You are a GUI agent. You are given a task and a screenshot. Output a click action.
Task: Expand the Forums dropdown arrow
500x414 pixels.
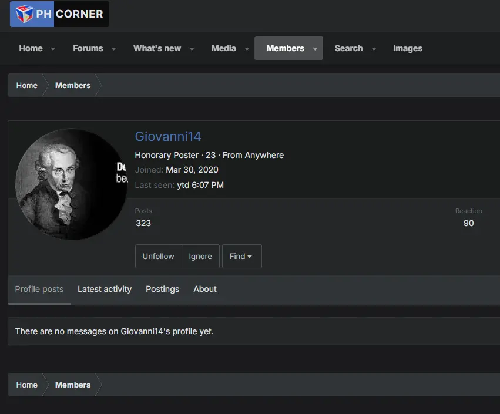pyautogui.click(x=113, y=49)
